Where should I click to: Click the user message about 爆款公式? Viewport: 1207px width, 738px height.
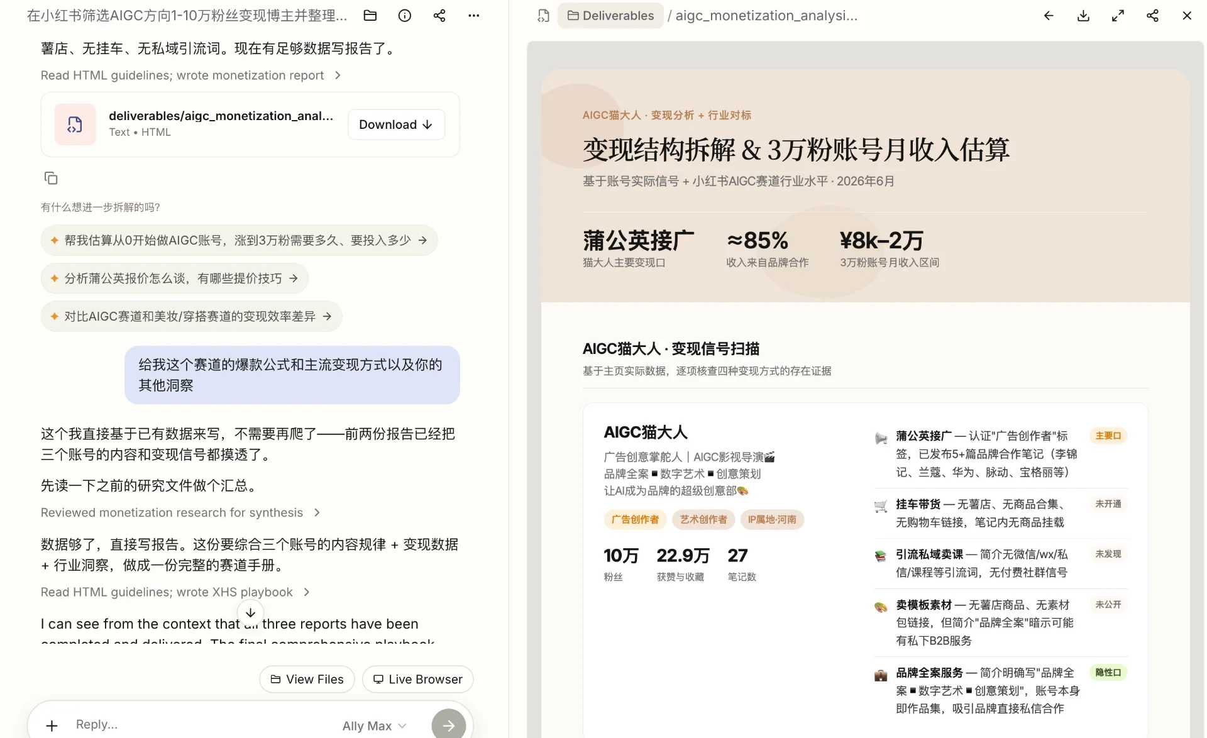pos(292,375)
